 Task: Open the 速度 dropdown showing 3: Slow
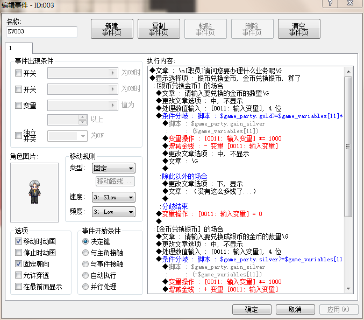[113, 198]
